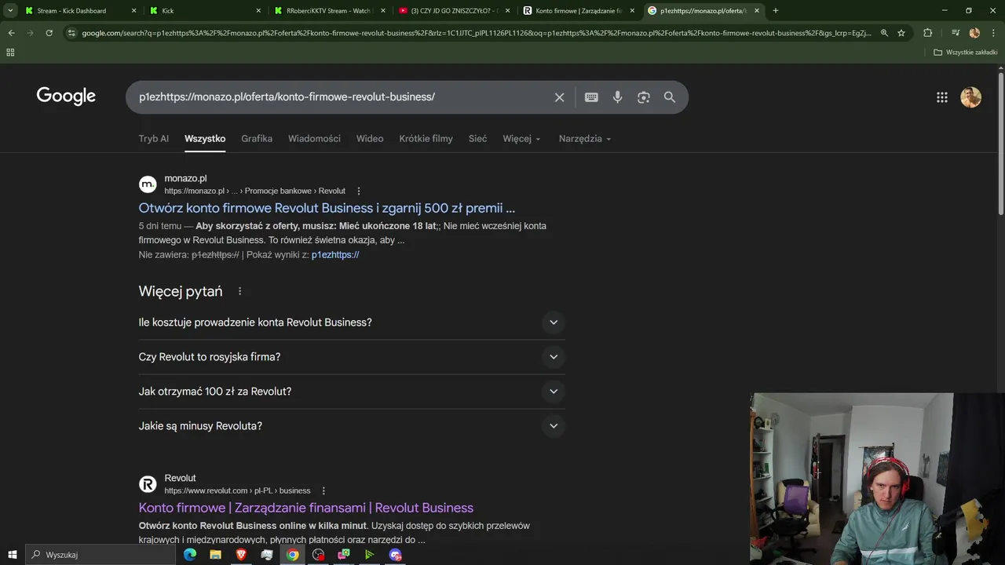Switch to the Tryb AI tab
The image size is (1005, 565).
(154, 139)
